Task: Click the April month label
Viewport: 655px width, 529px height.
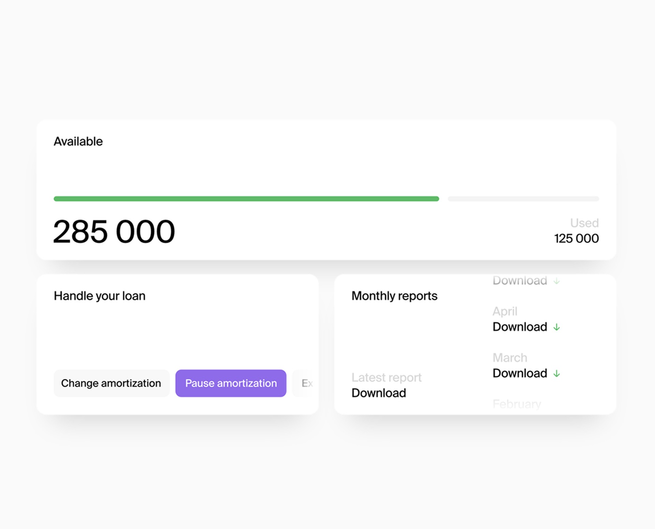Action: [505, 311]
